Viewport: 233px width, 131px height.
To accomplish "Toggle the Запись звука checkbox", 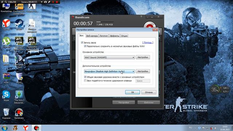I will coord(82,43).
